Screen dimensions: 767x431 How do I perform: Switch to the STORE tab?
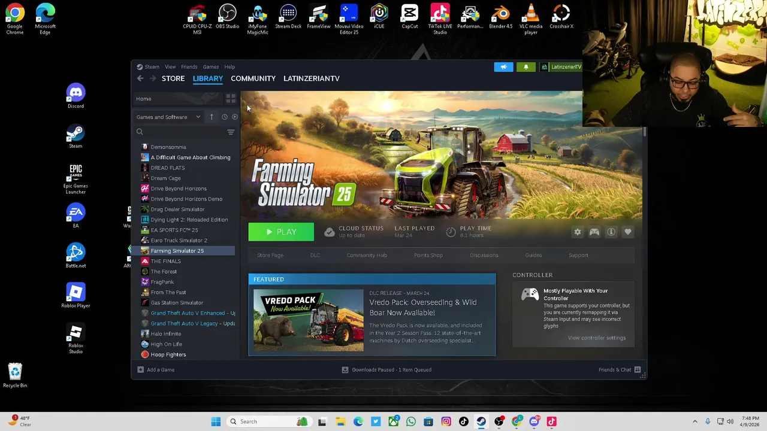[x=173, y=78]
